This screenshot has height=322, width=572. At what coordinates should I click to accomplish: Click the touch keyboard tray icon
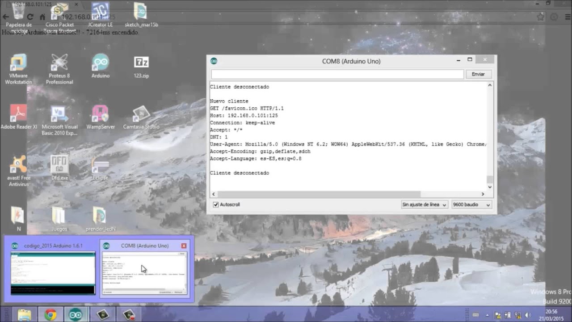(x=475, y=315)
